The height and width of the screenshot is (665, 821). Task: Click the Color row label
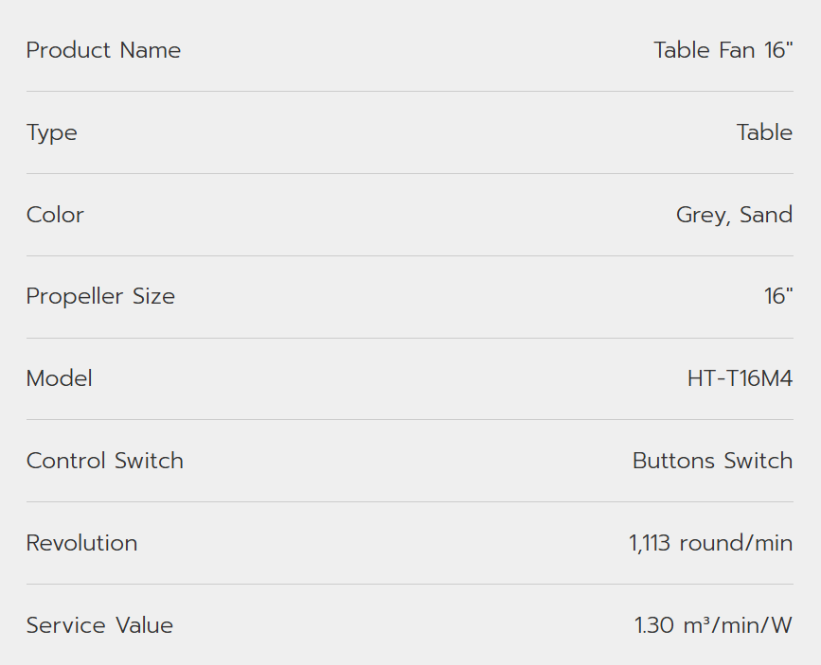[x=55, y=215]
